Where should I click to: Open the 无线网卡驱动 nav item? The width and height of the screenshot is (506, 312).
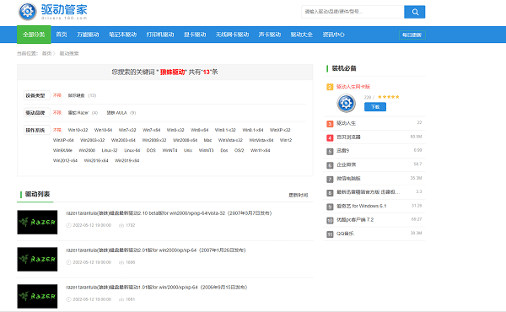233,35
